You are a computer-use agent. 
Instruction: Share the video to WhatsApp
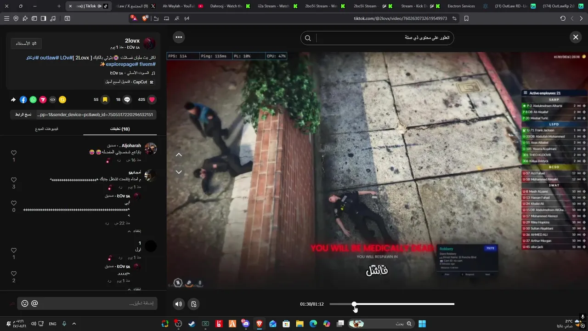(33, 99)
